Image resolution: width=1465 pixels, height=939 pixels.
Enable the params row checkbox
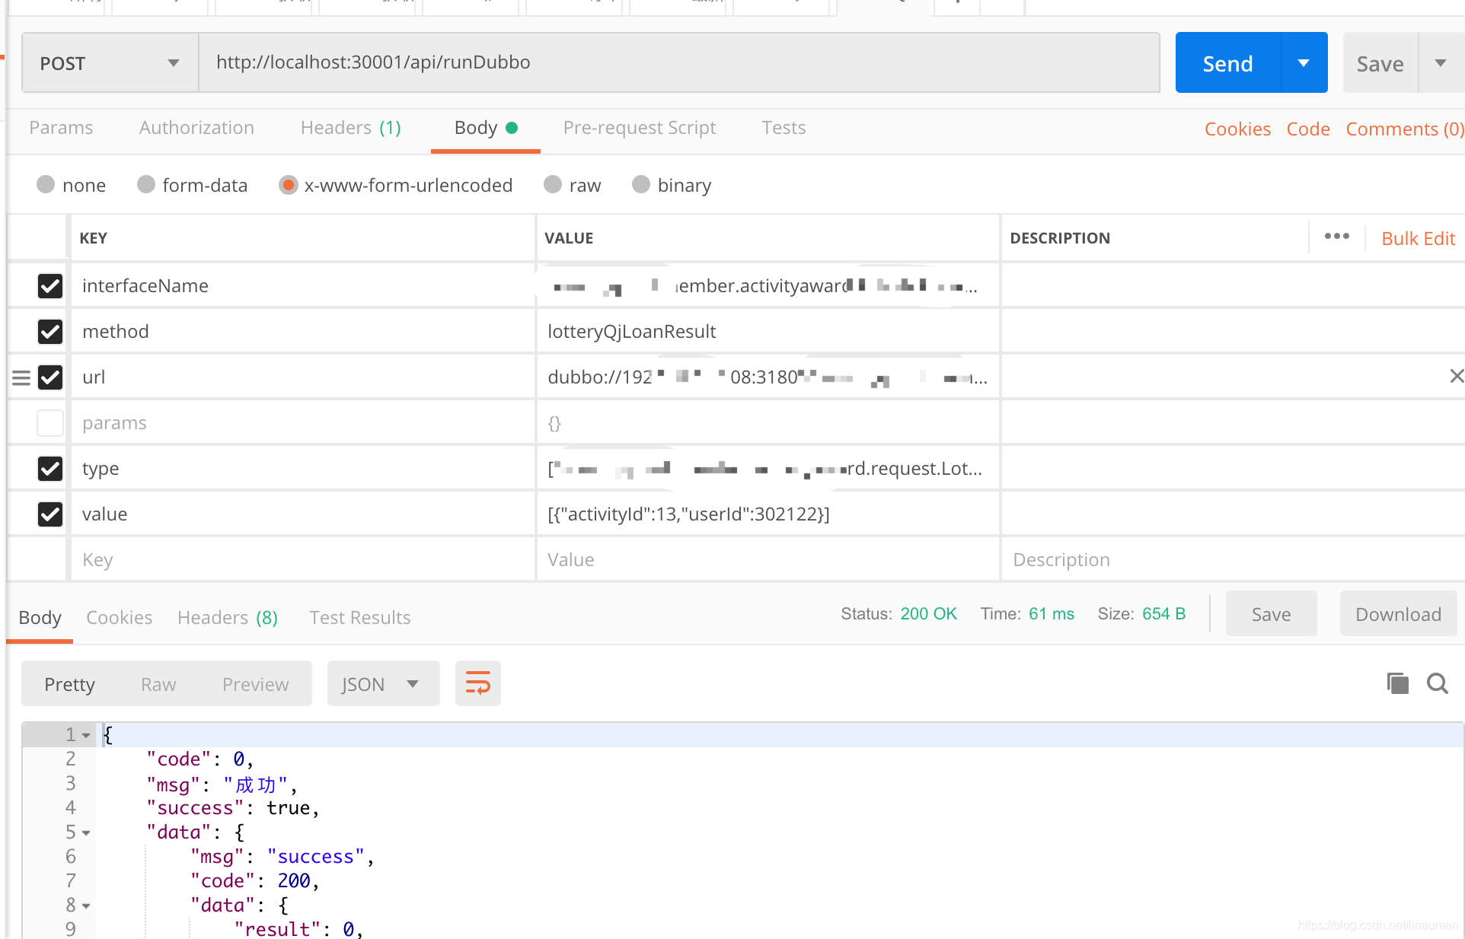[50, 423]
